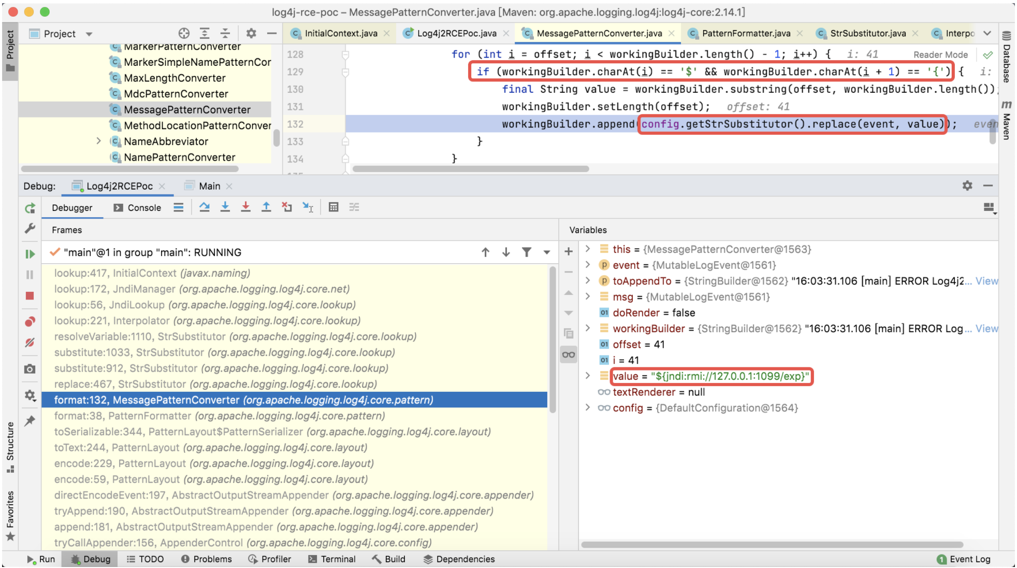Click the editor horizontal scrollbar
The width and height of the screenshot is (1017, 568).
click(470, 169)
